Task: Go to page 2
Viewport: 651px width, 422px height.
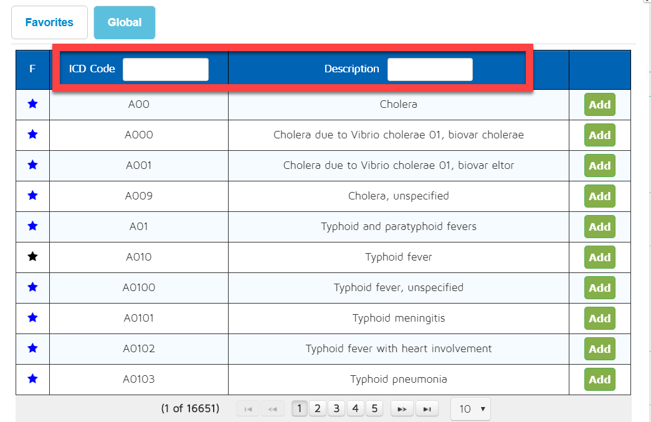Action: 318,409
